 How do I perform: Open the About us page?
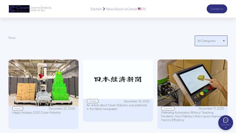[120, 9]
